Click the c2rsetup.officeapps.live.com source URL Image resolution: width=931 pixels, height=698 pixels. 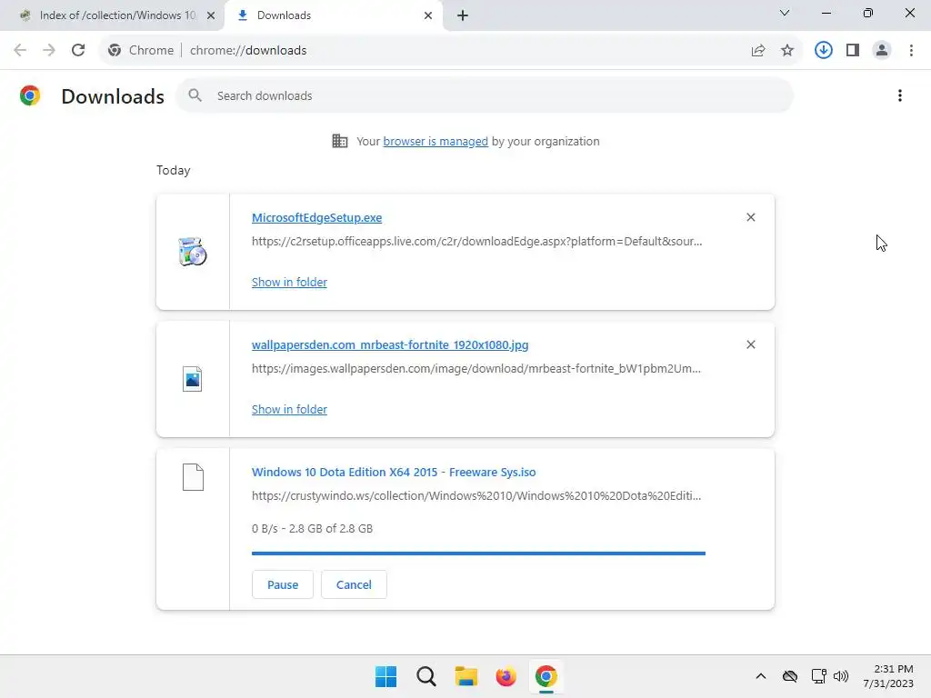pyautogui.click(x=476, y=241)
